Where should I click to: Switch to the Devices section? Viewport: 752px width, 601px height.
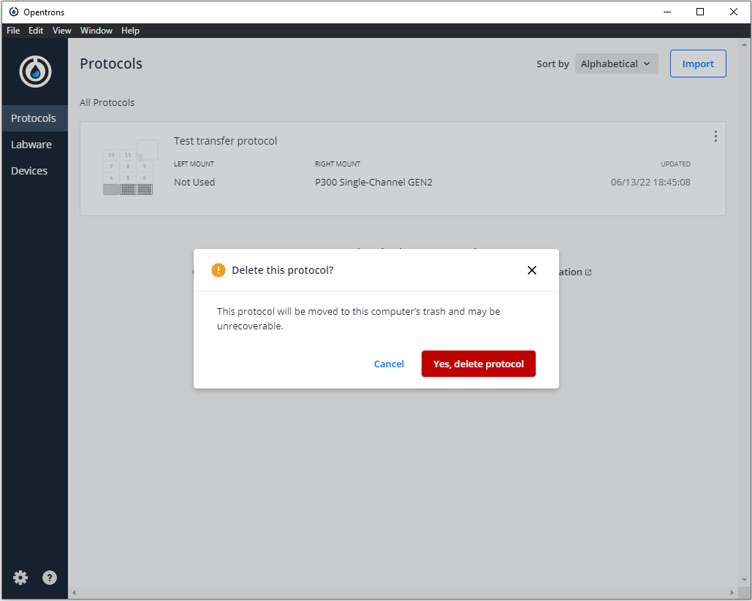coord(29,170)
